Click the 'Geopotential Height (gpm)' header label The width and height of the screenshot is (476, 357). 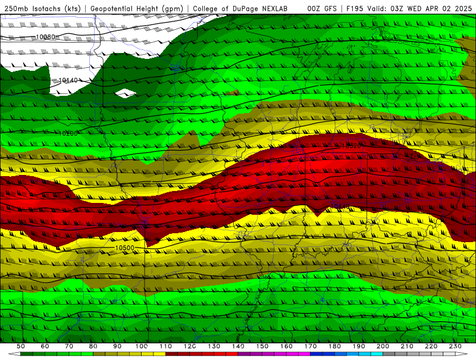coord(137,8)
